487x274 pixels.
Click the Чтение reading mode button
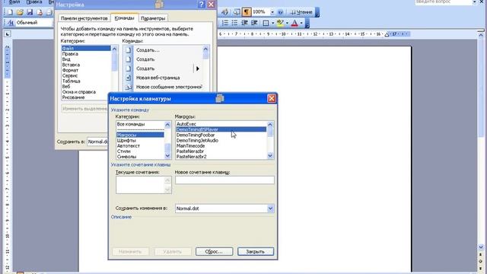(x=301, y=12)
